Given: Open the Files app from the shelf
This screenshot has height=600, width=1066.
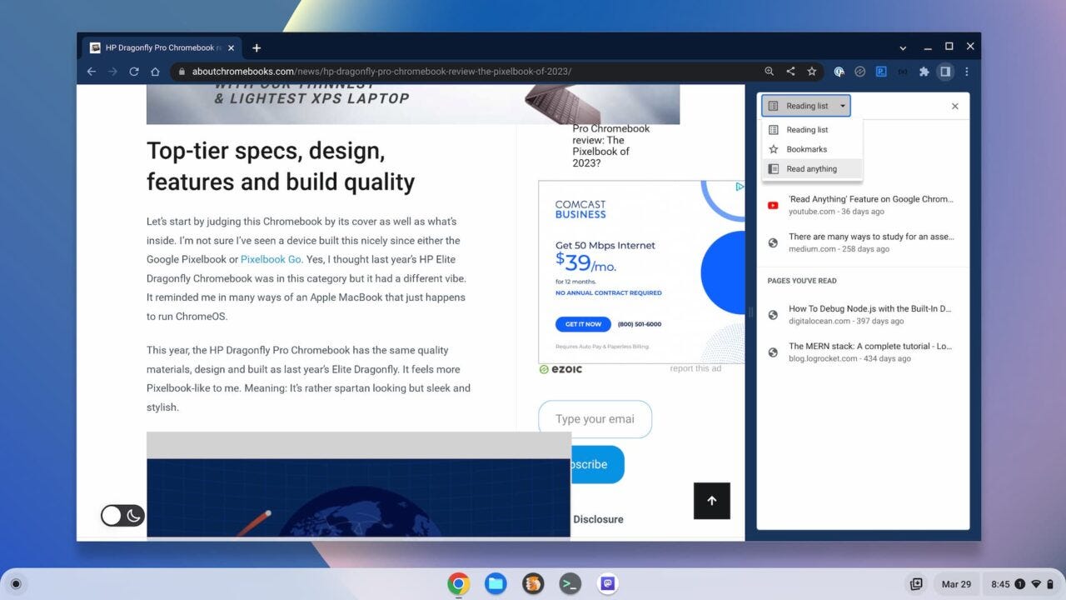Looking at the screenshot, I should coord(496,584).
